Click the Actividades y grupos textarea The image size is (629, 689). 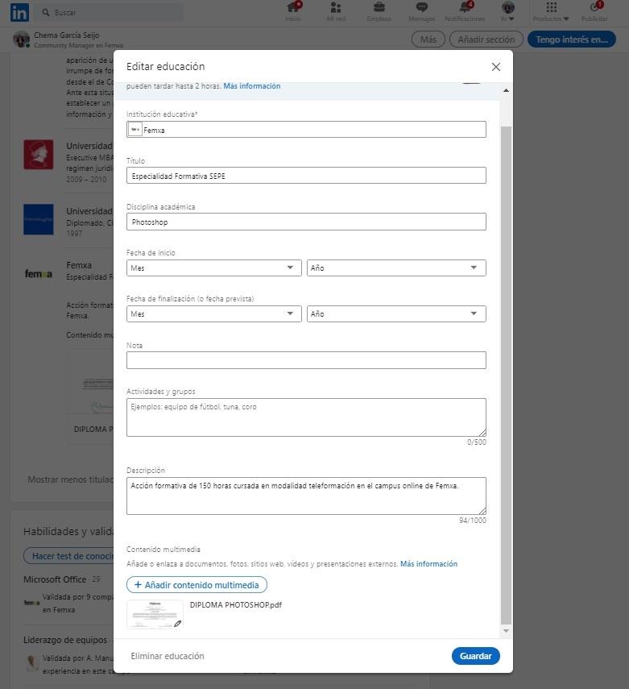(x=306, y=417)
